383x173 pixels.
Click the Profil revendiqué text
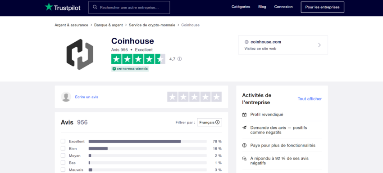(267, 115)
